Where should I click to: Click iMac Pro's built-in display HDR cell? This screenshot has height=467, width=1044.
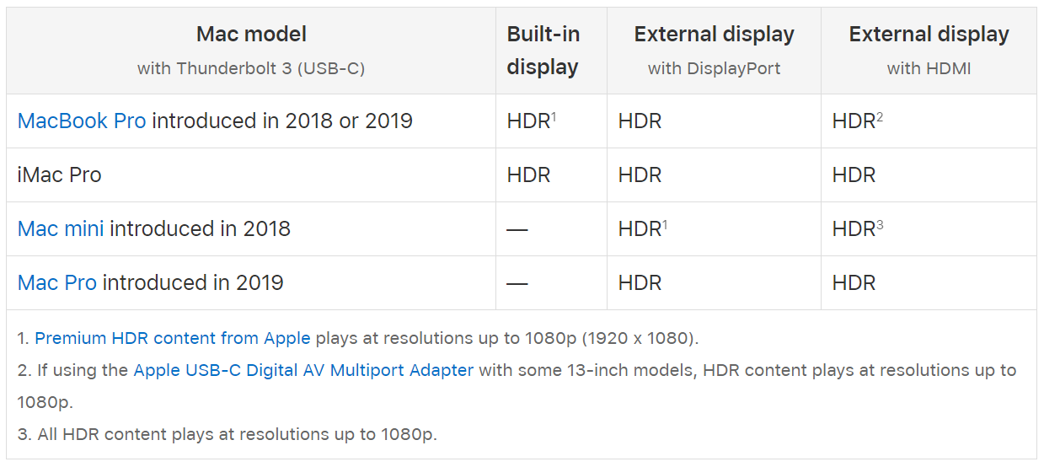(528, 174)
